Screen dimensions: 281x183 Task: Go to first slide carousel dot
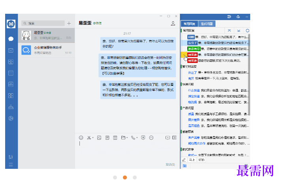point(115,177)
